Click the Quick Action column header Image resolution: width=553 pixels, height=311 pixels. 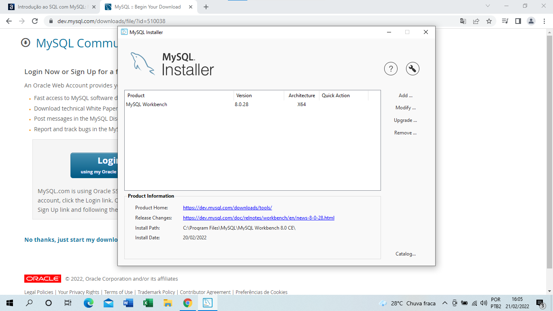[x=344, y=96]
